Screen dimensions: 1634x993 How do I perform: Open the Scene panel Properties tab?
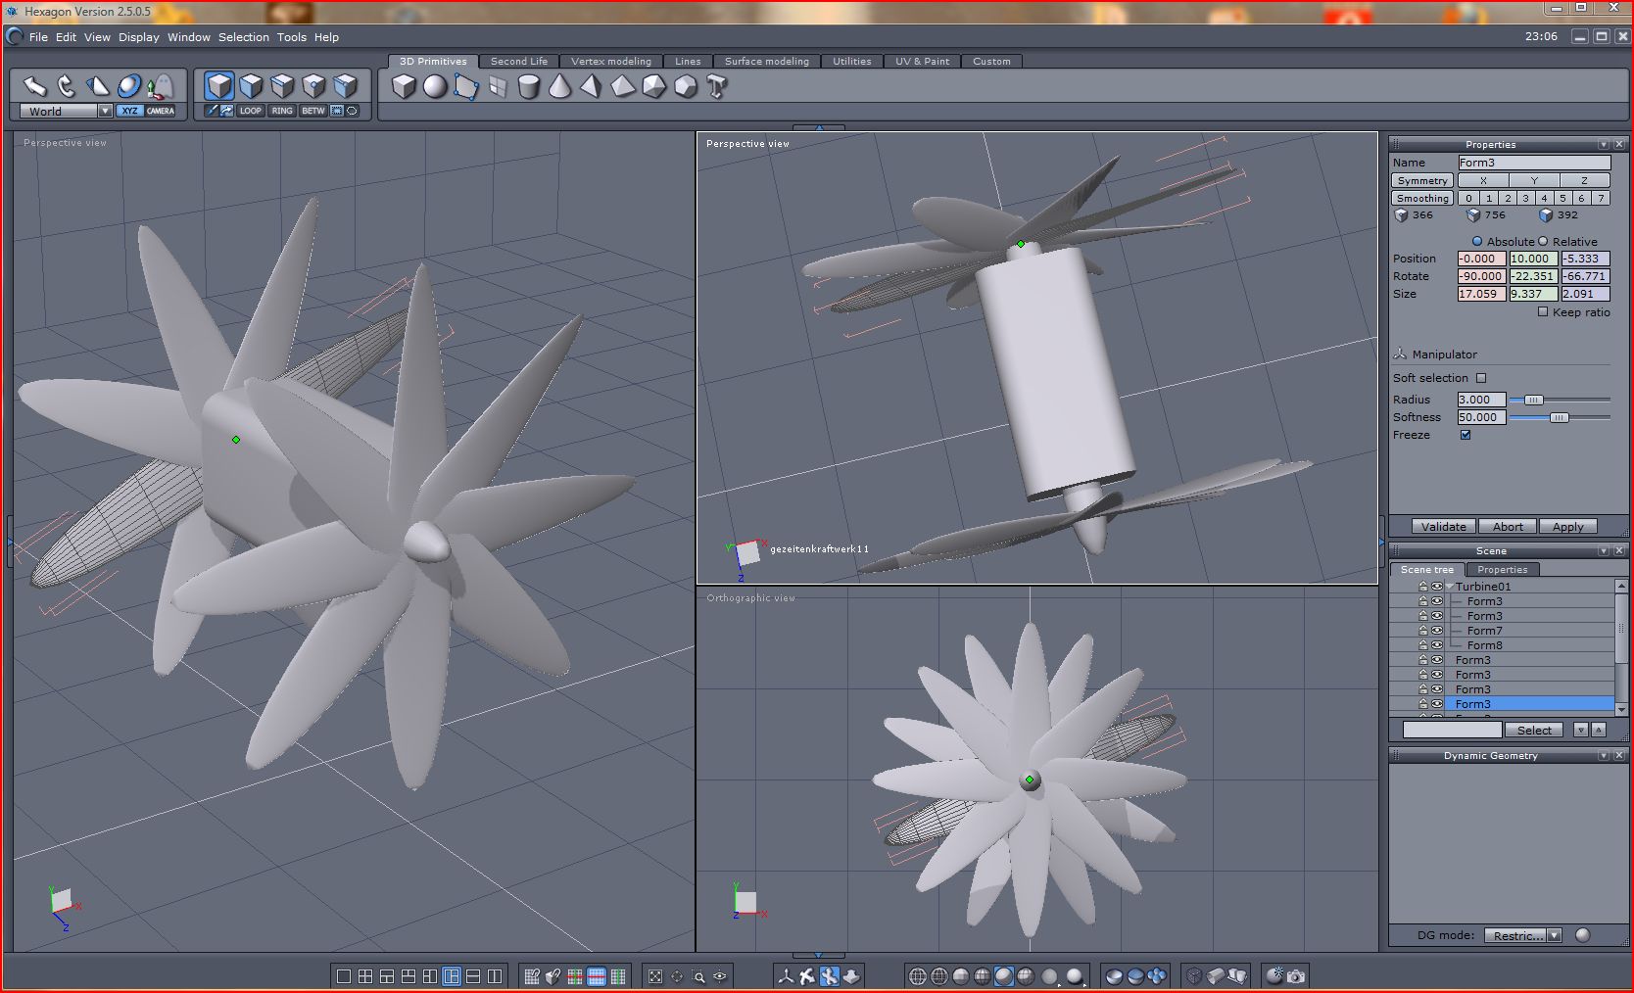point(1503,570)
